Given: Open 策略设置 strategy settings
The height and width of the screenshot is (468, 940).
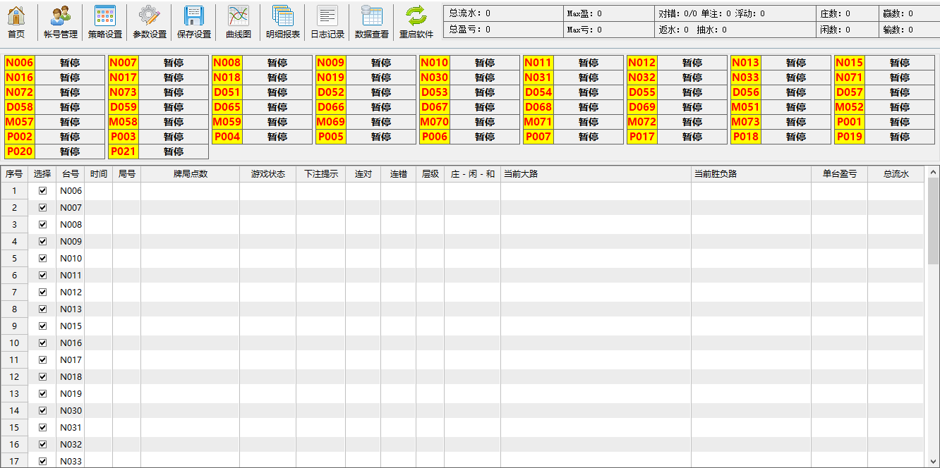Looking at the screenshot, I should (x=104, y=22).
